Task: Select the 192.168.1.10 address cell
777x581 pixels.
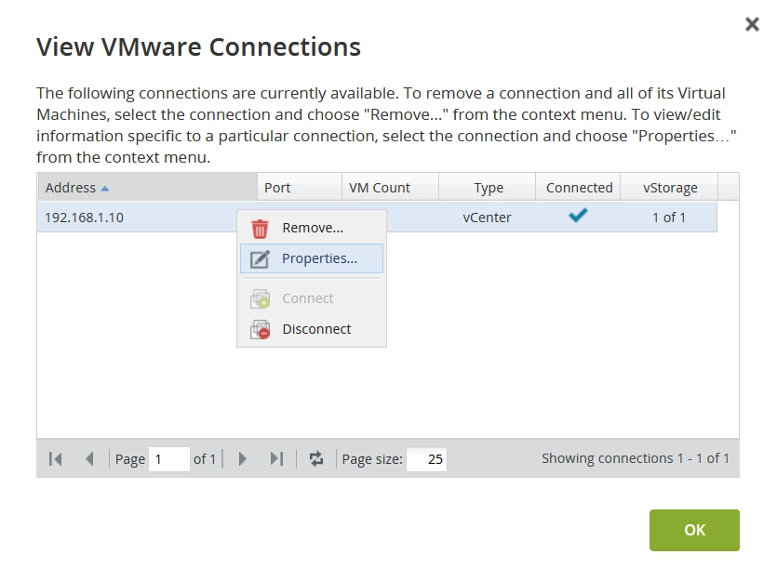Action: click(x=85, y=218)
